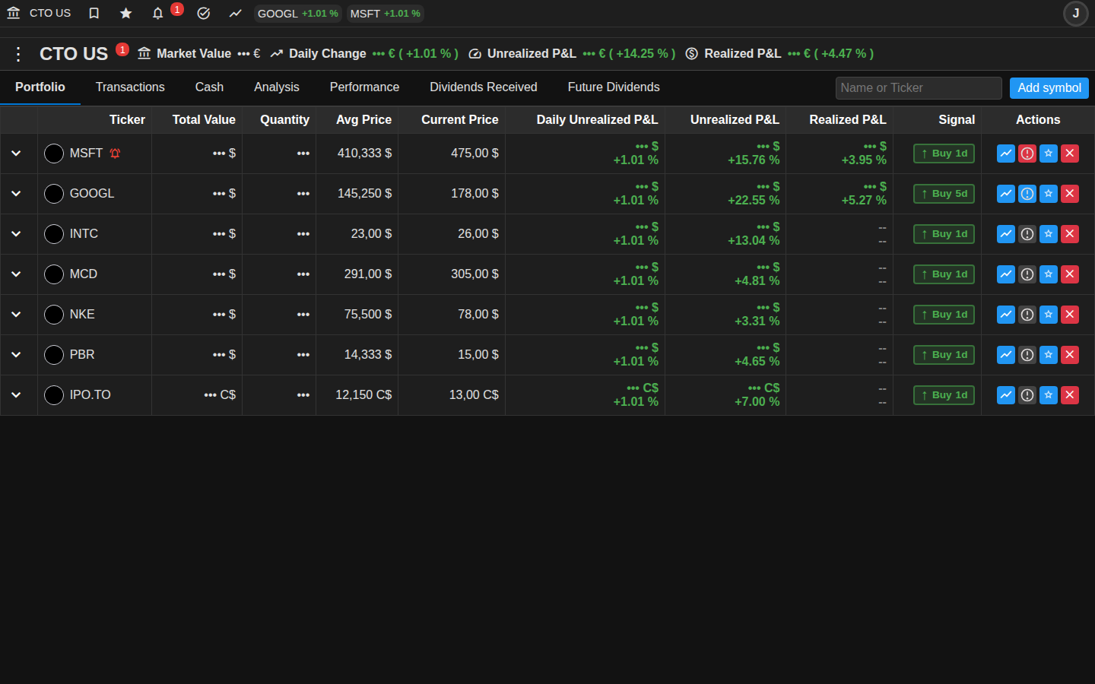
Task: Expand the MSFT row
Action: pyautogui.click(x=16, y=154)
